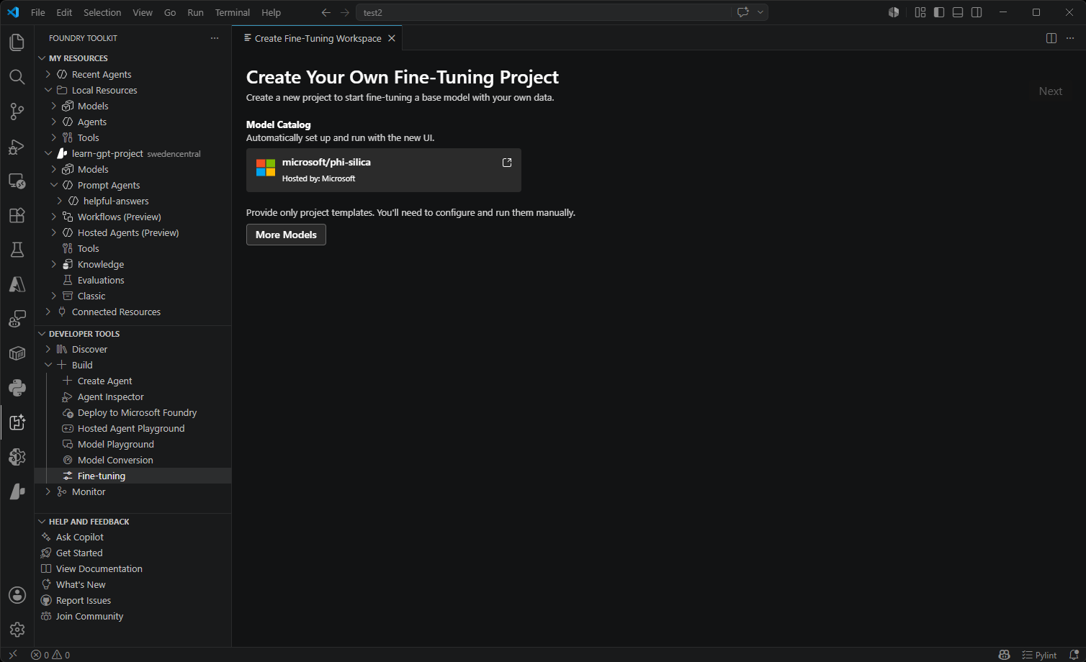Click Copilot status icon in status bar
Viewport: 1086px width, 662px height.
click(1005, 655)
